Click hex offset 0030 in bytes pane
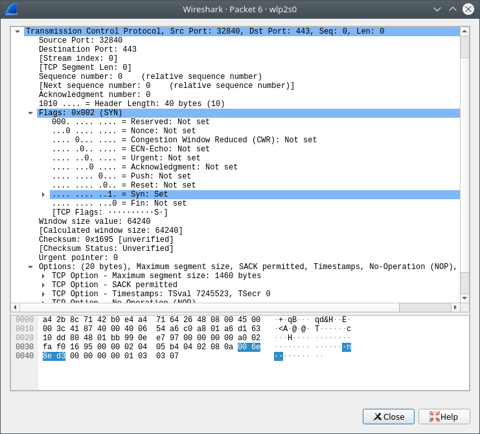Image resolution: width=480 pixels, height=434 pixels. (x=25, y=347)
